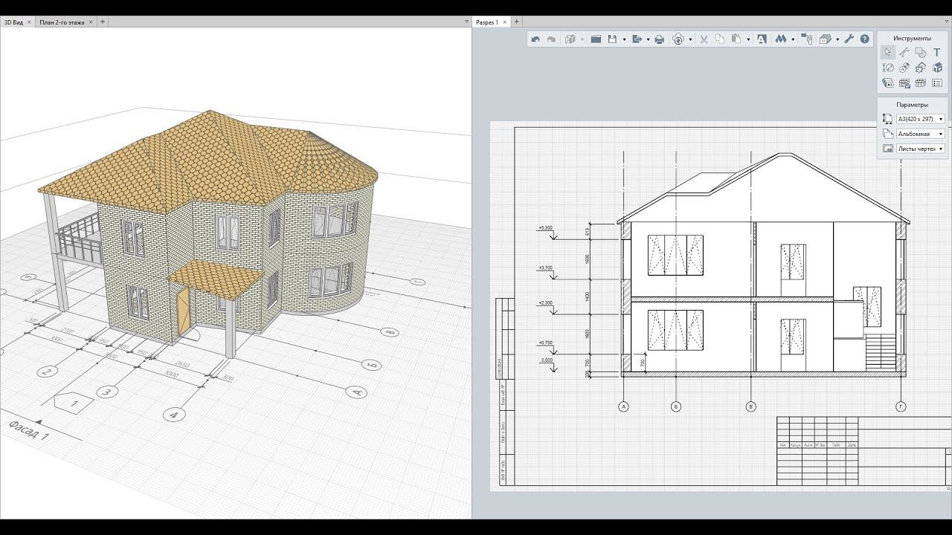Close the 3D Вид tab
The width and height of the screenshot is (952, 535).
tap(29, 22)
